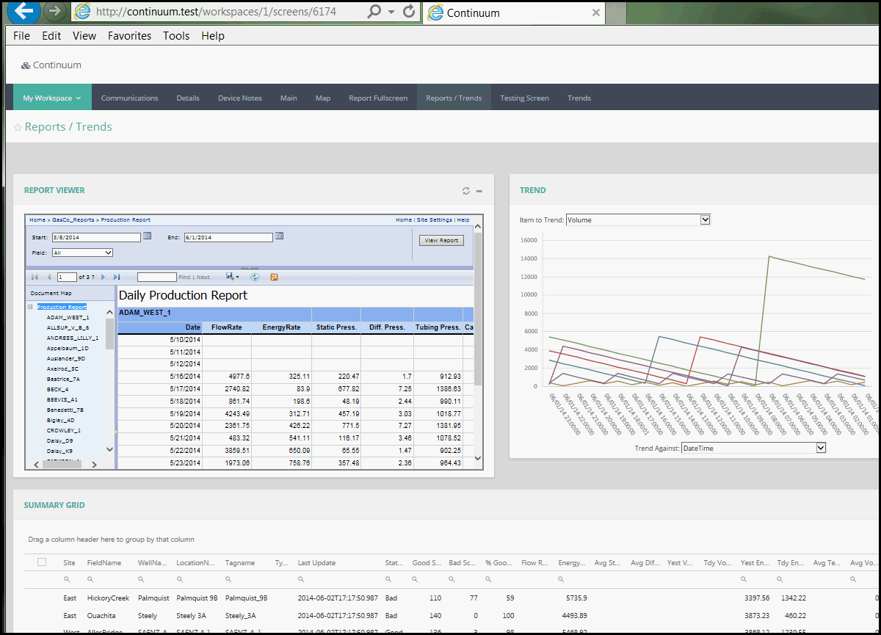Jump to last page of report
881x635 pixels.
coord(117,277)
